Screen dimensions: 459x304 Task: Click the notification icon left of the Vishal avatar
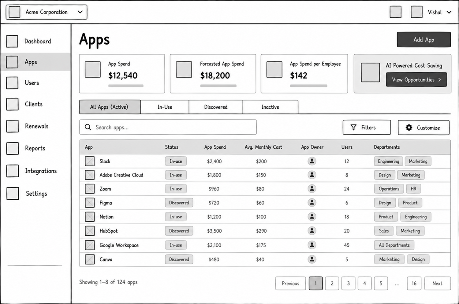click(396, 12)
